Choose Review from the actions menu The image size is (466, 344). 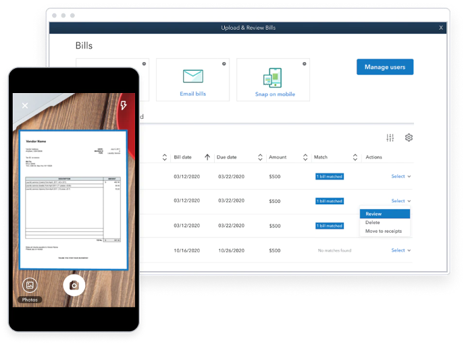tap(385, 214)
